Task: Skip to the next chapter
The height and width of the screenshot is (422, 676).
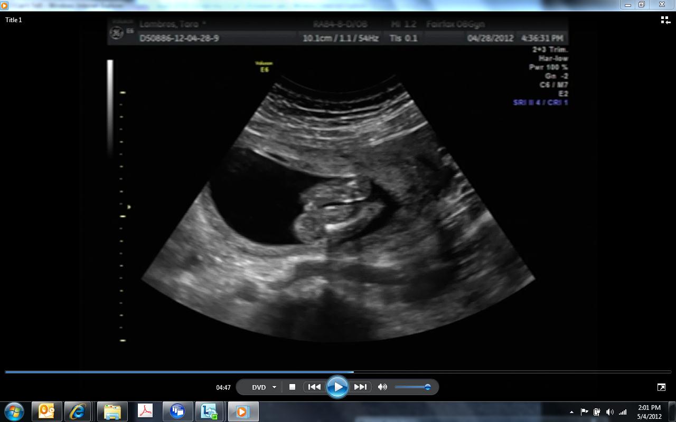Action: [x=360, y=387]
